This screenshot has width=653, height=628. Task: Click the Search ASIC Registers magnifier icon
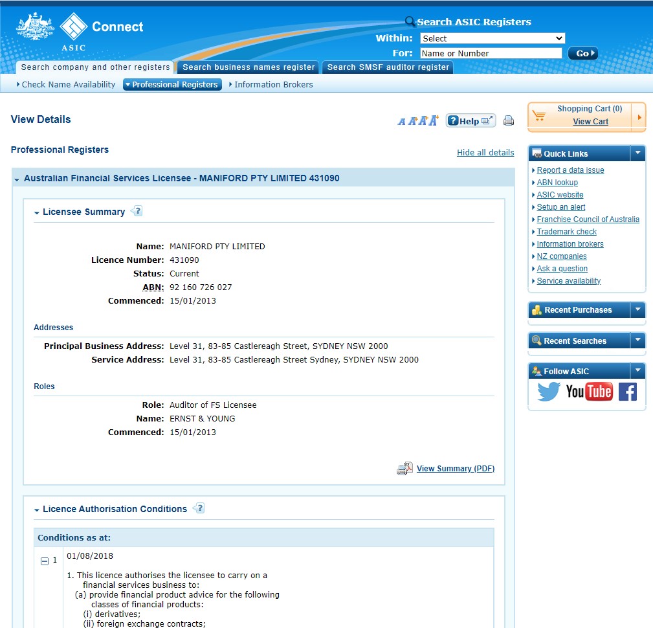pos(410,21)
